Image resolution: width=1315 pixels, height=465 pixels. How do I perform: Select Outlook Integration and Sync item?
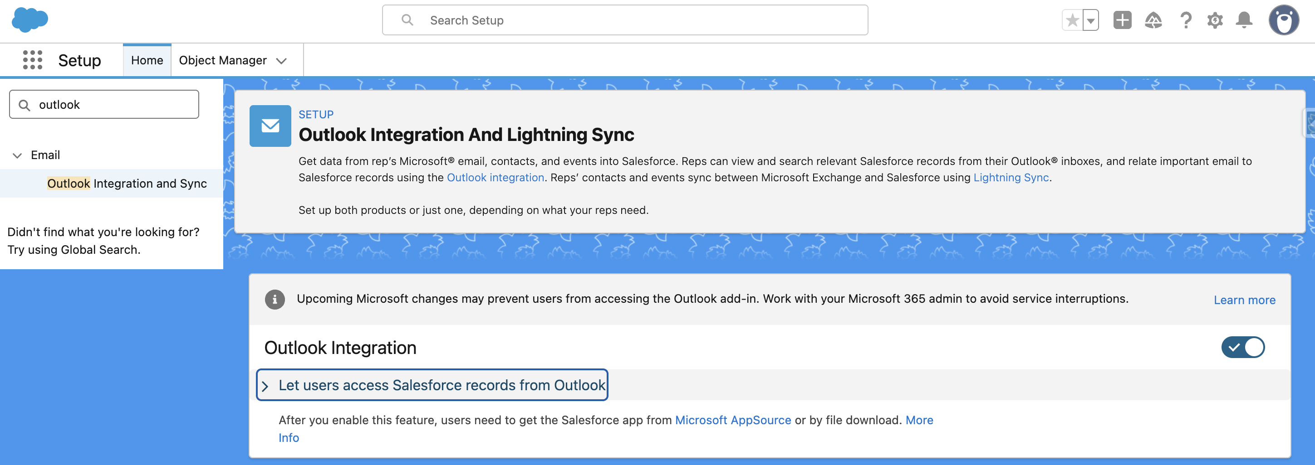pos(127,183)
